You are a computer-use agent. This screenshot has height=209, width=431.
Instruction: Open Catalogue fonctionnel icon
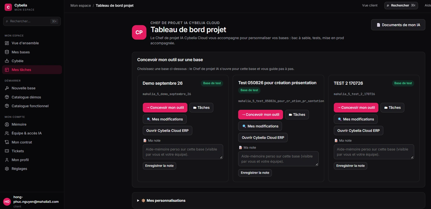[x=7, y=106]
